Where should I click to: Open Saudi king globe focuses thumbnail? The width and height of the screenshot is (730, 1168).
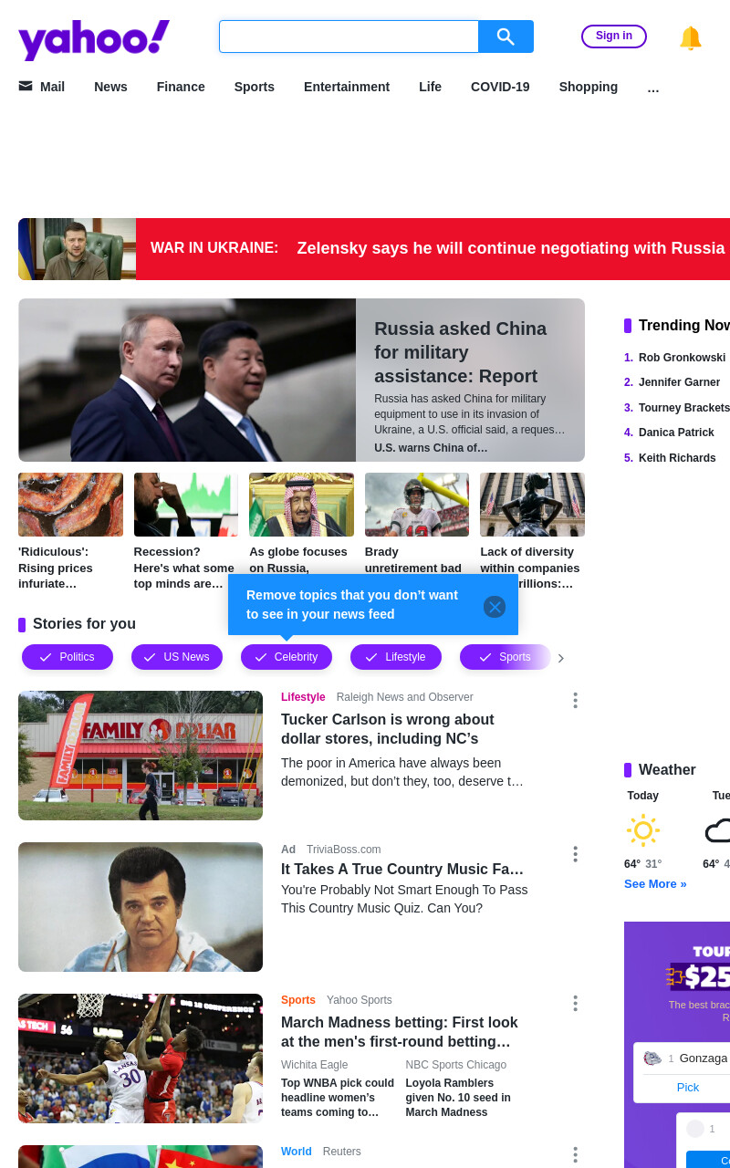(x=301, y=505)
